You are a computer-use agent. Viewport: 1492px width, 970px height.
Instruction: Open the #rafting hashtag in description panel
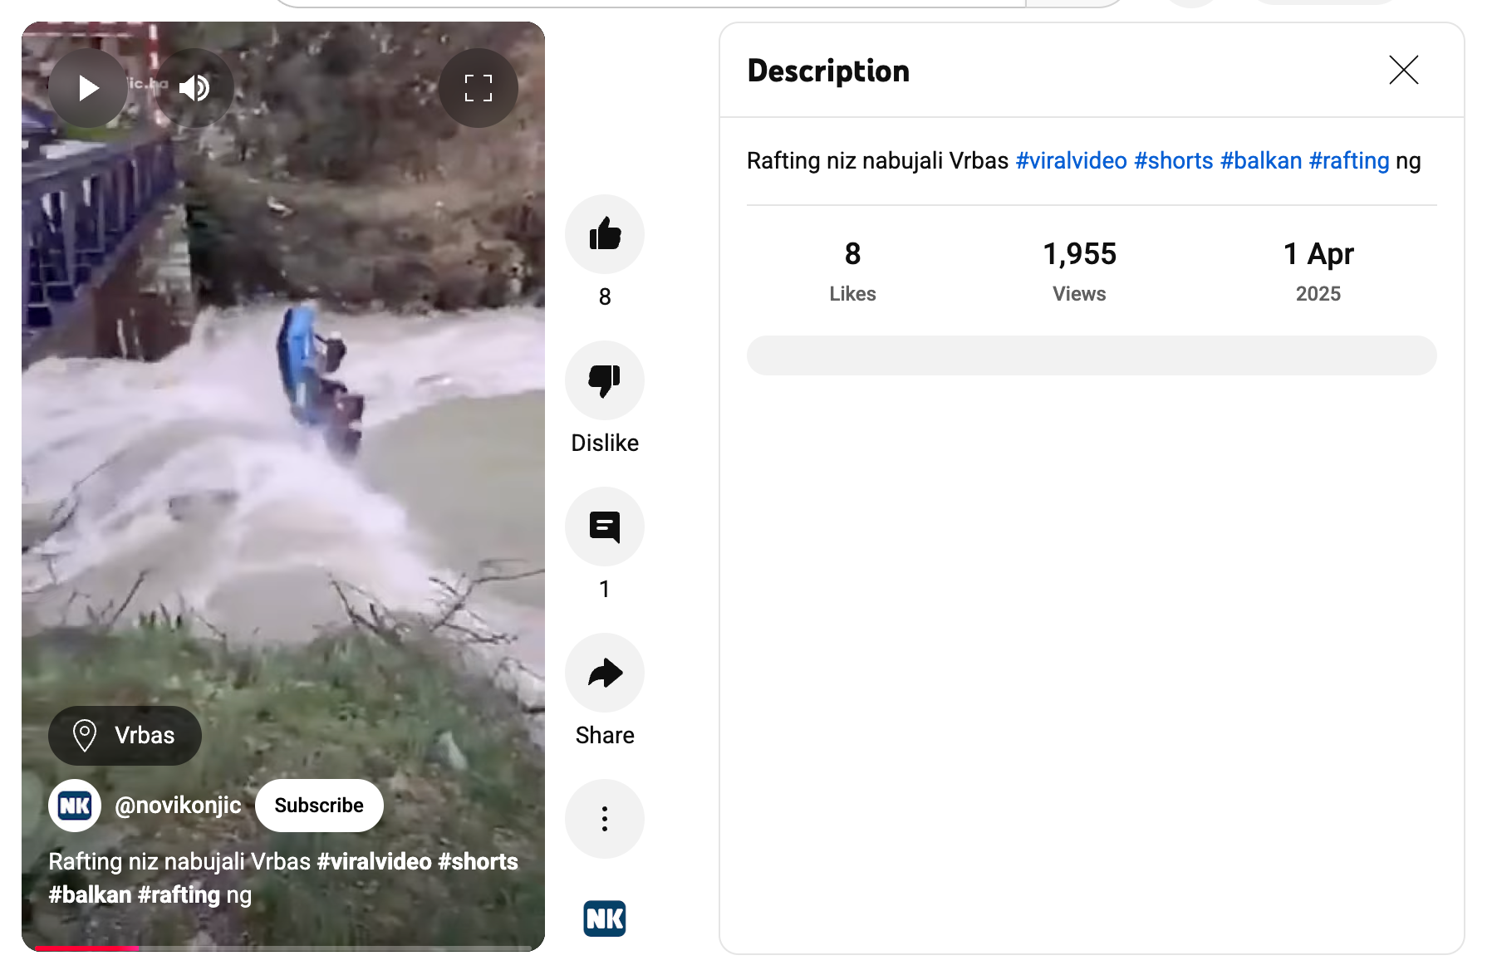1348,161
